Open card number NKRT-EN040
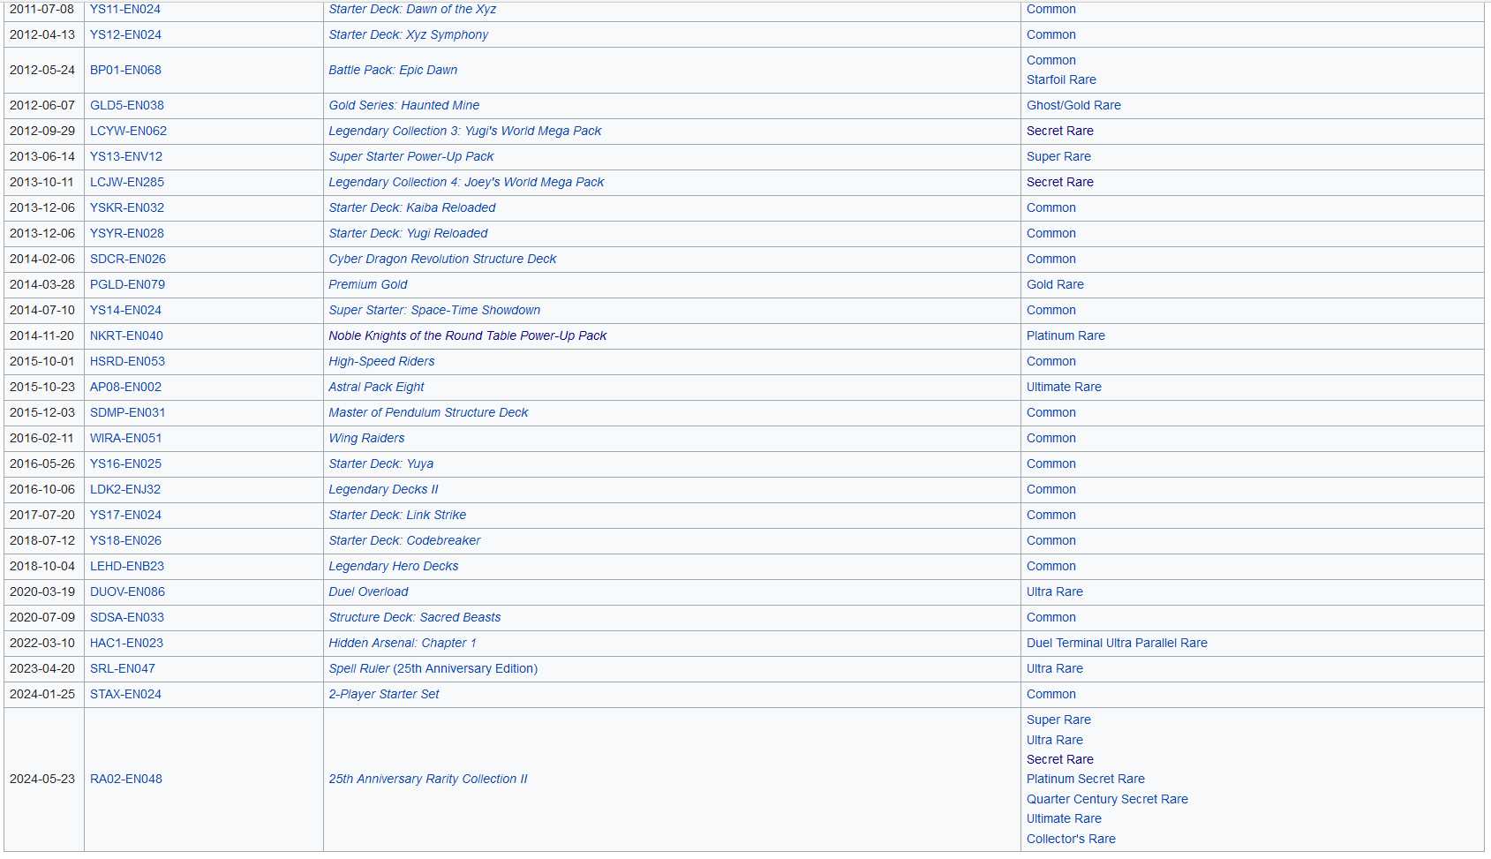Viewport: 1491px width, 859px height. click(x=126, y=335)
